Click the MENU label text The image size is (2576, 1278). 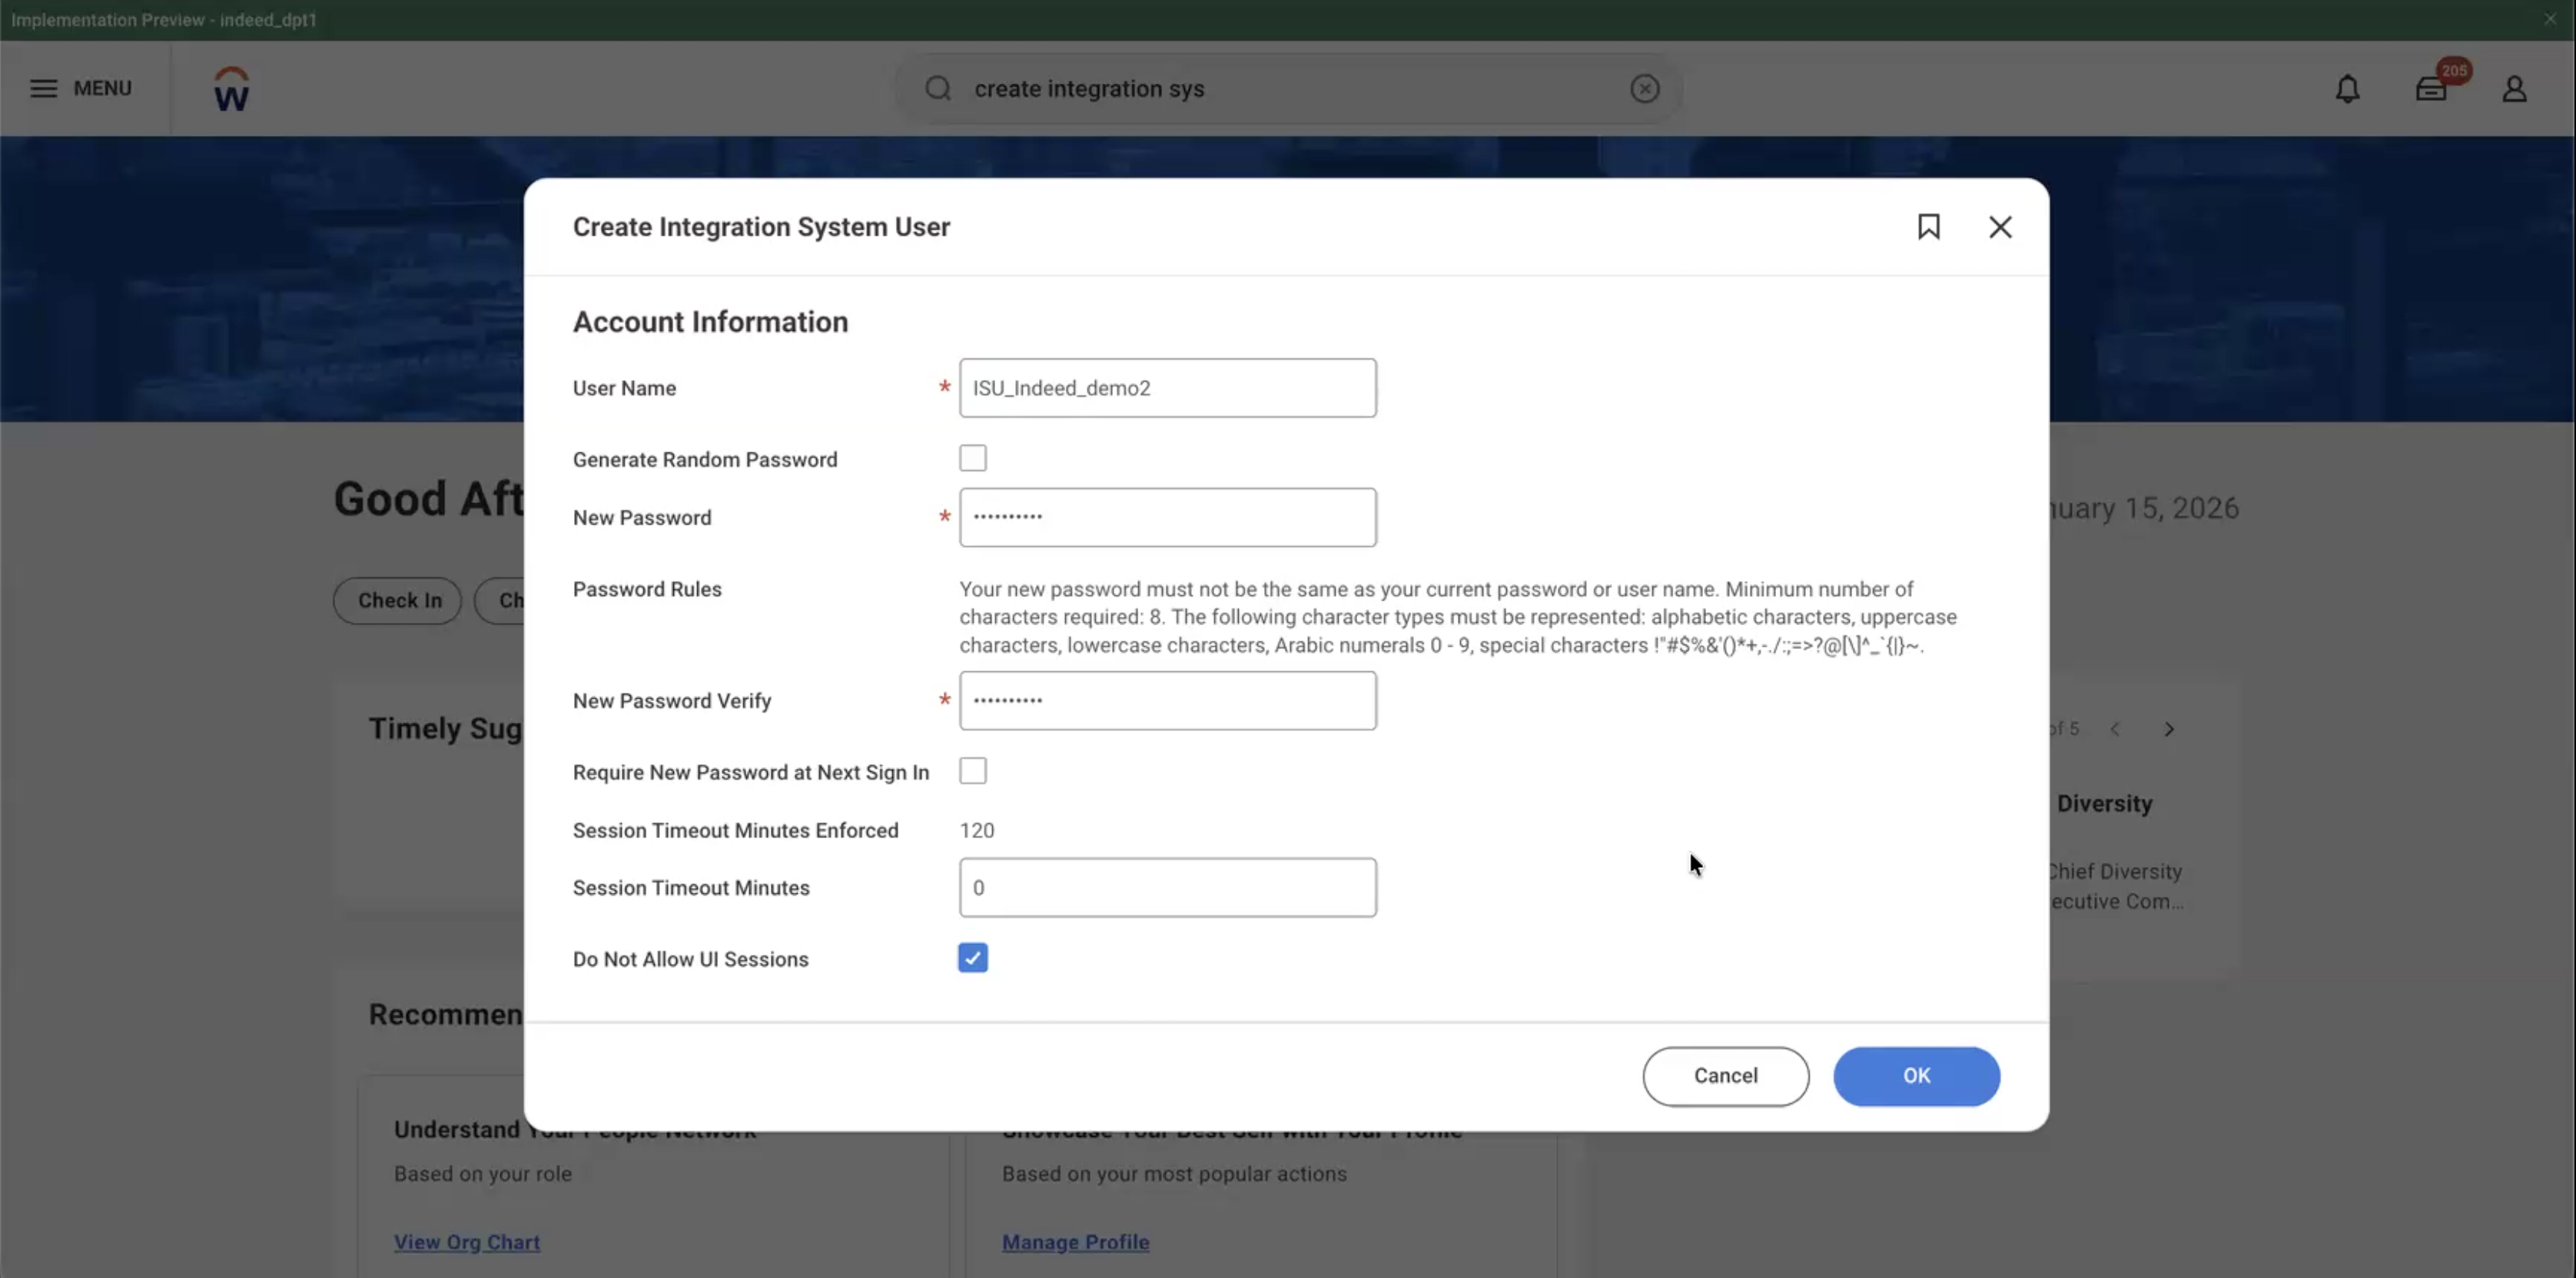click(x=102, y=88)
